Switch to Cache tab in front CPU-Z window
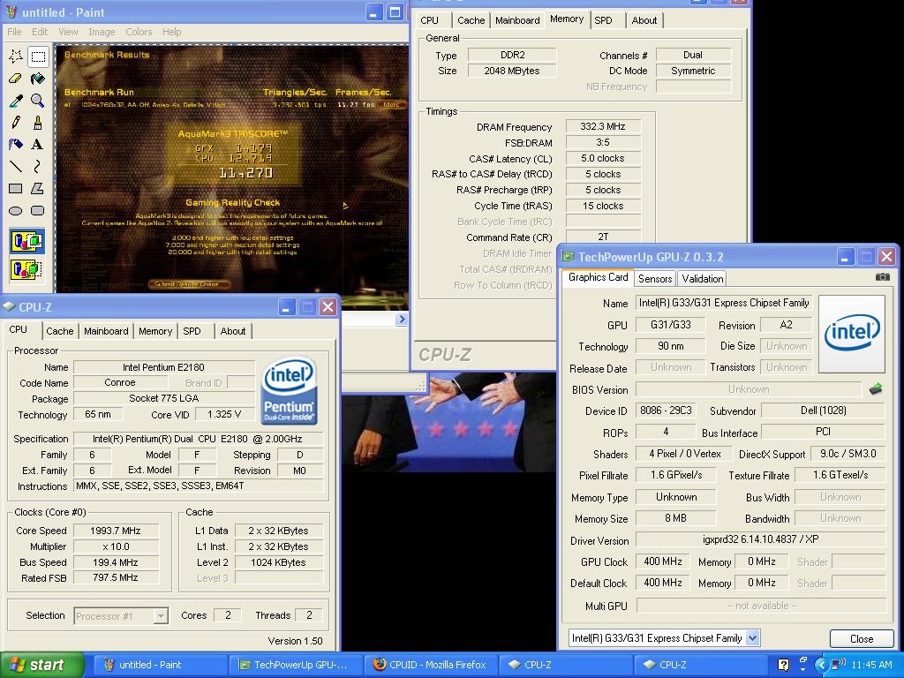Viewport: 904px width, 678px height. 60,331
